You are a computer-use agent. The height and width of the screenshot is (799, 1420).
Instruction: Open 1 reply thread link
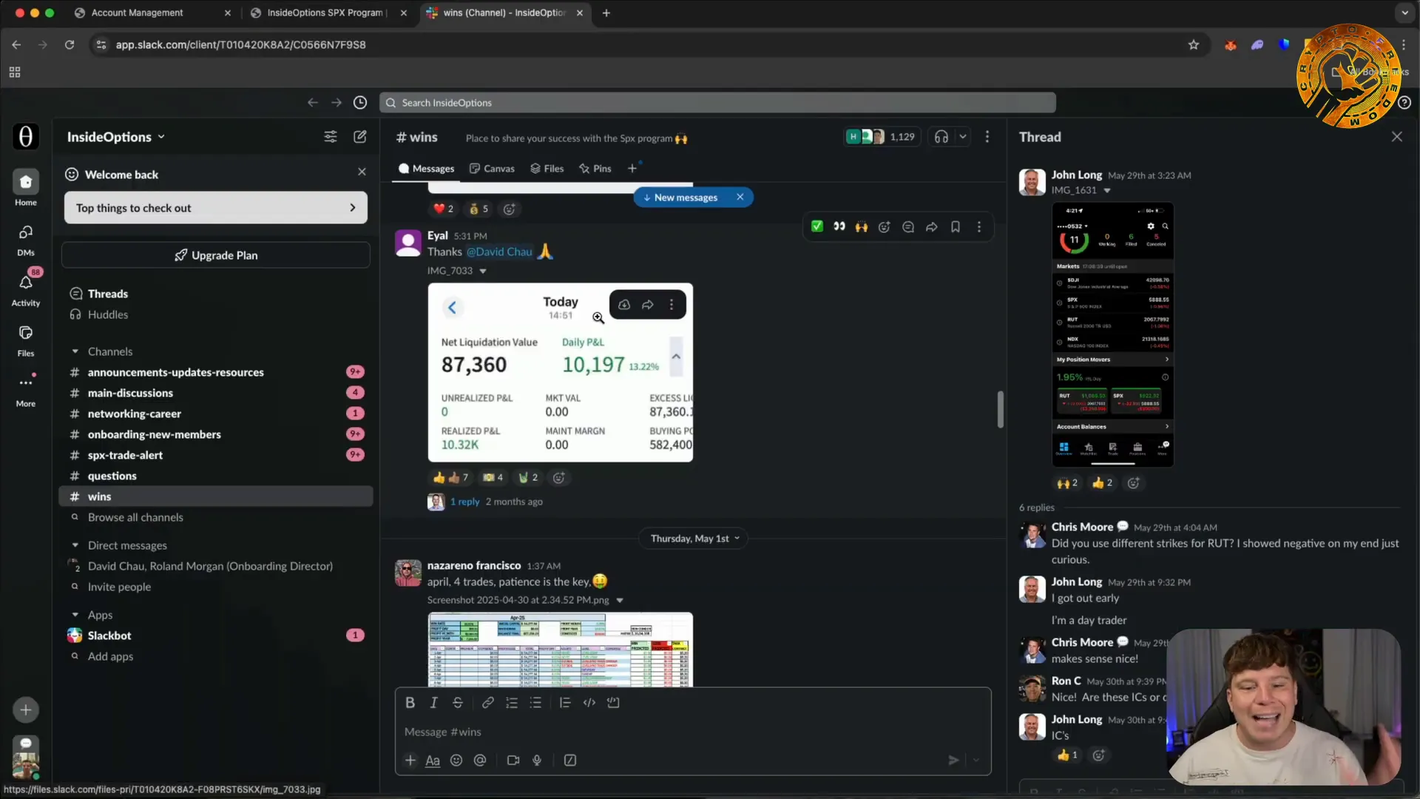point(465,502)
